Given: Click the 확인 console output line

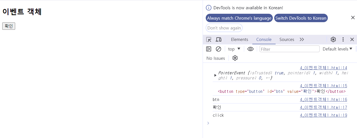Looking at the screenshot, I should point(217,107).
